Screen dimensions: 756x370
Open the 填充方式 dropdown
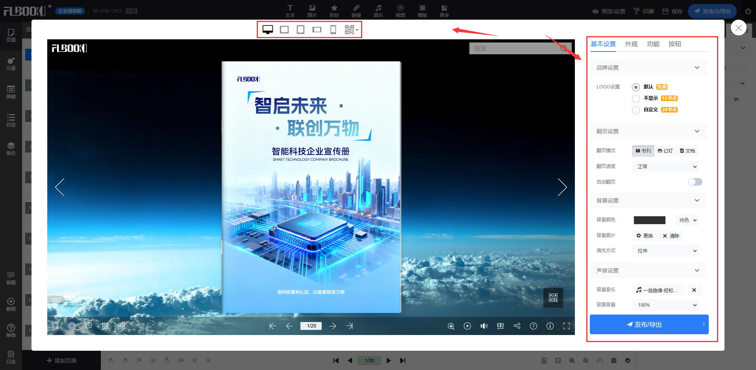coord(665,251)
